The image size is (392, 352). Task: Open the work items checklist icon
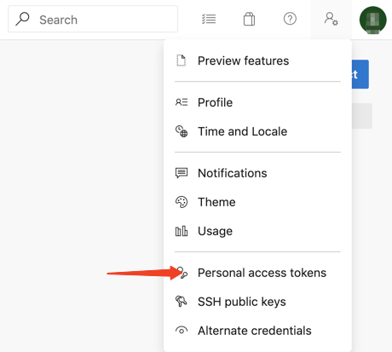tap(209, 19)
